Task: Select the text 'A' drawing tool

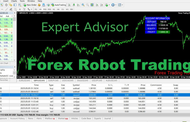Action: [x=20, y=9]
